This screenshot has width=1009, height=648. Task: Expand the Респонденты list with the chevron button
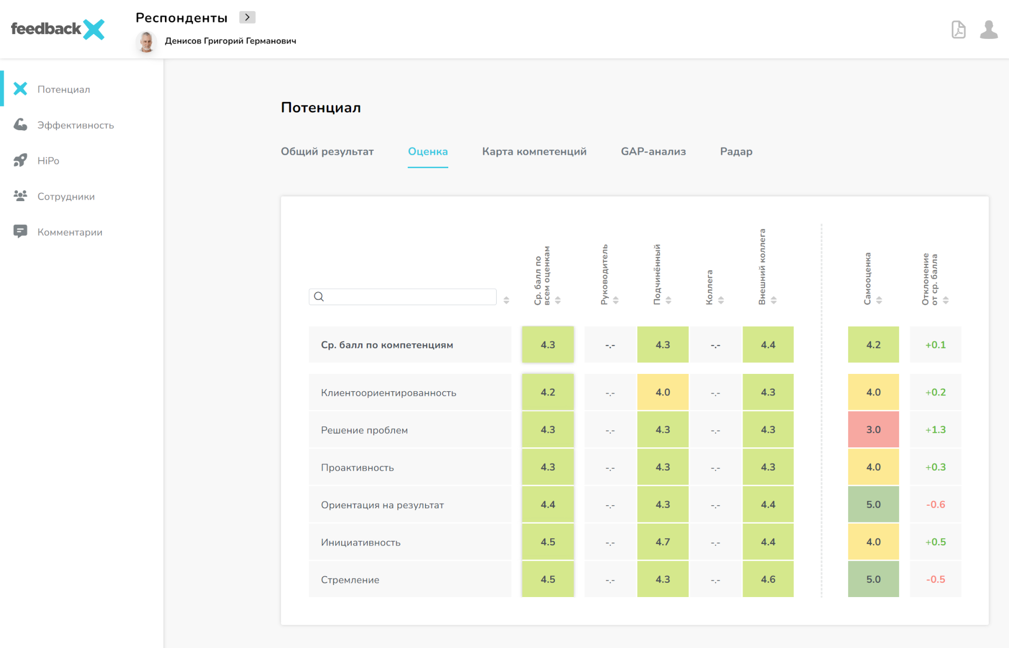click(x=247, y=17)
